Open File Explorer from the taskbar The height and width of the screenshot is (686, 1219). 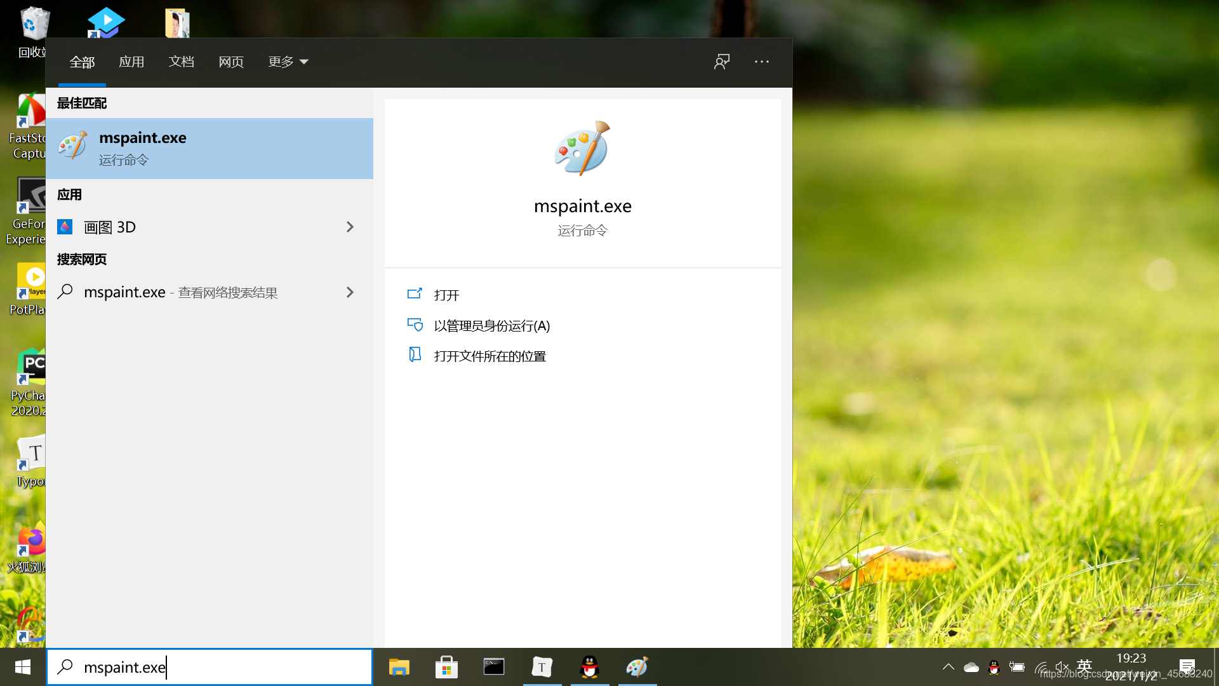pyautogui.click(x=399, y=667)
